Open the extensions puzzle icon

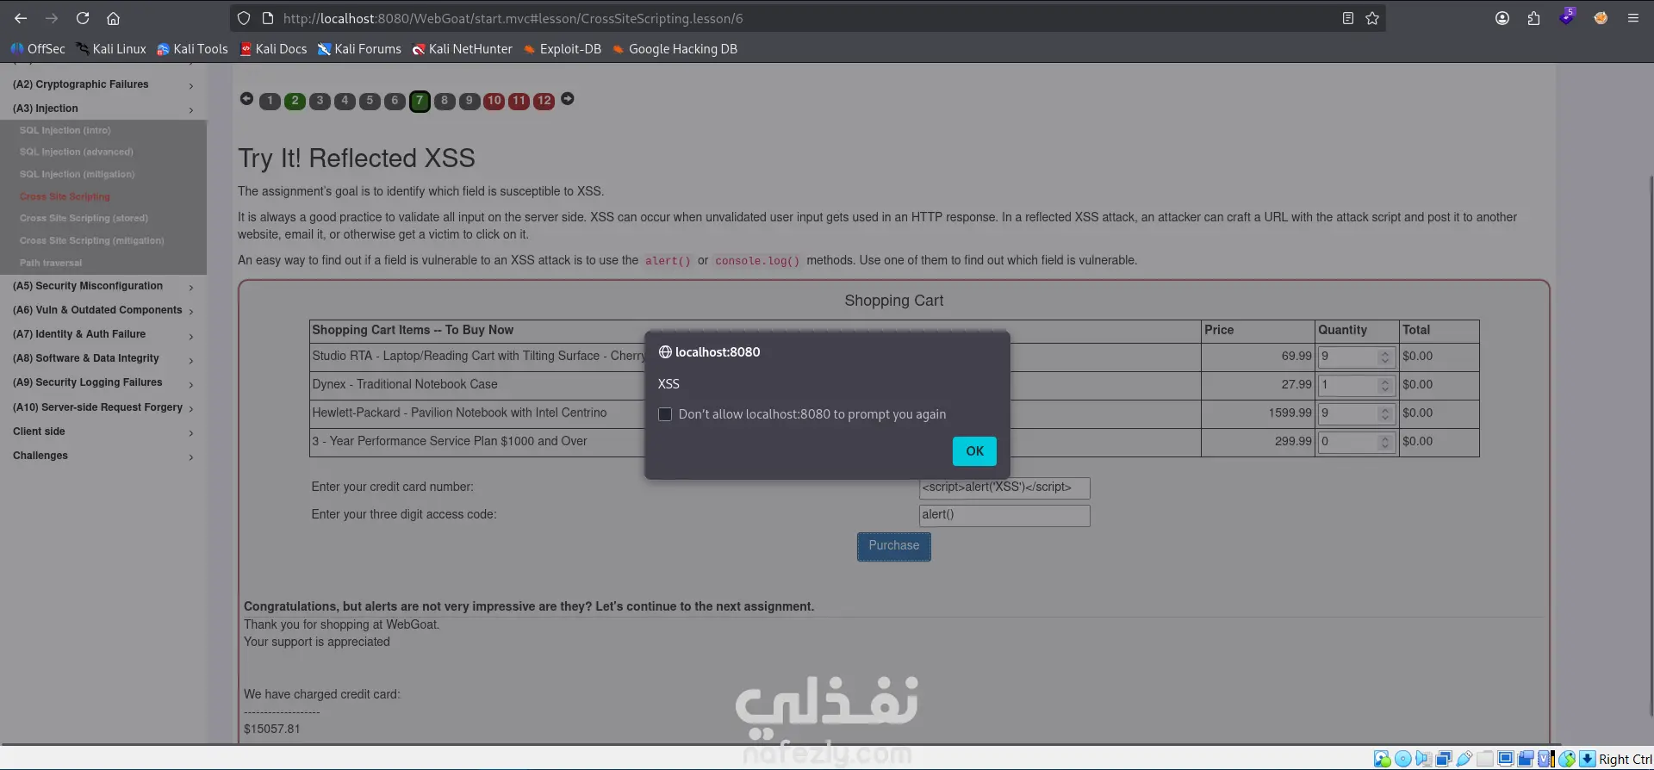[1533, 18]
